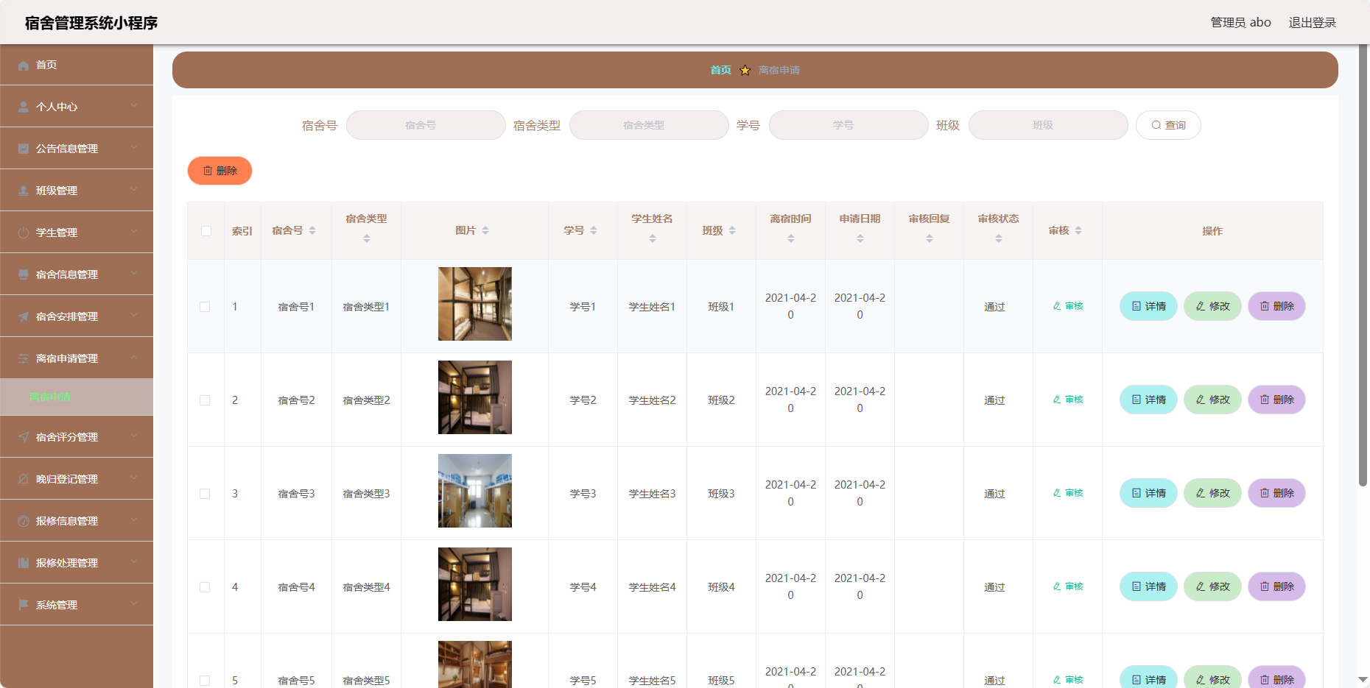This screenshot has height=688, width=1370.
Task: Sort by 审核 column using the header arrows
Action: [x=1078, y=231]
